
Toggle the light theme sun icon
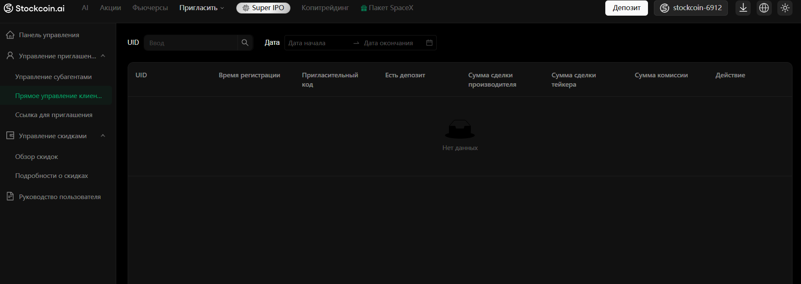point(785,8)
